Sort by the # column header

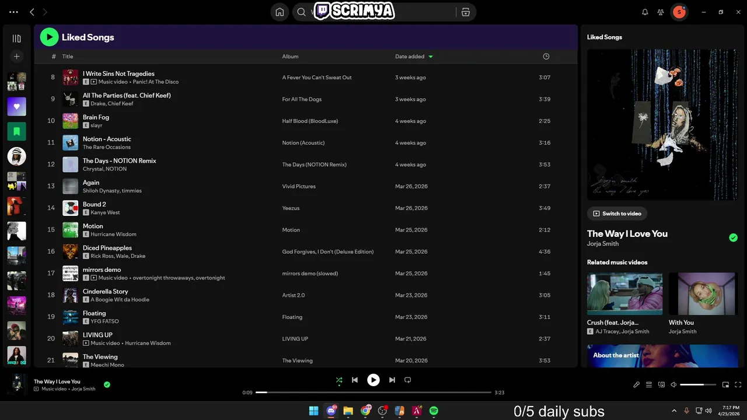pos(54,57)
